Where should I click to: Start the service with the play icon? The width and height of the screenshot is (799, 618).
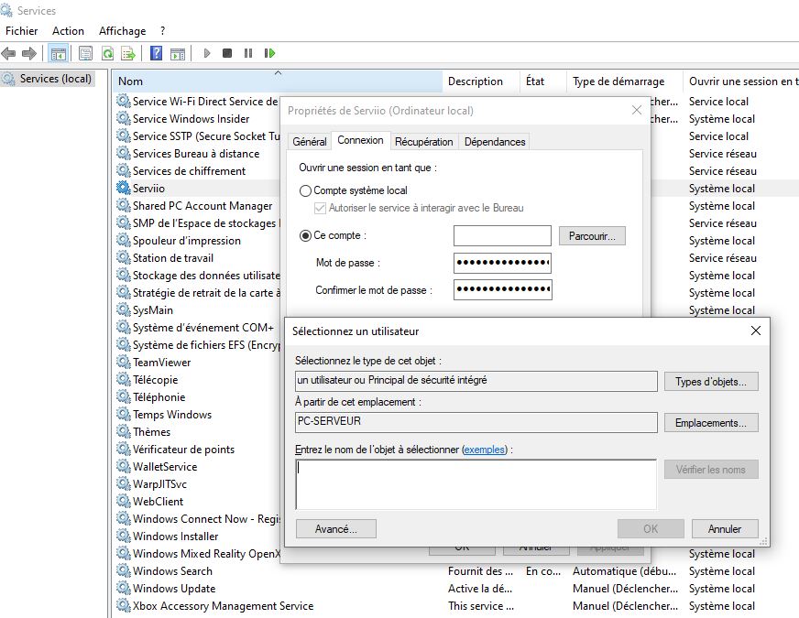(207, 53)
